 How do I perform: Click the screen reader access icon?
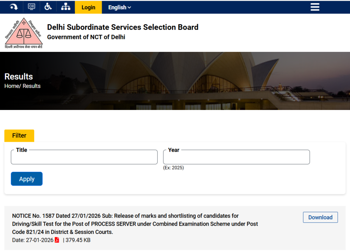(31, 7)
